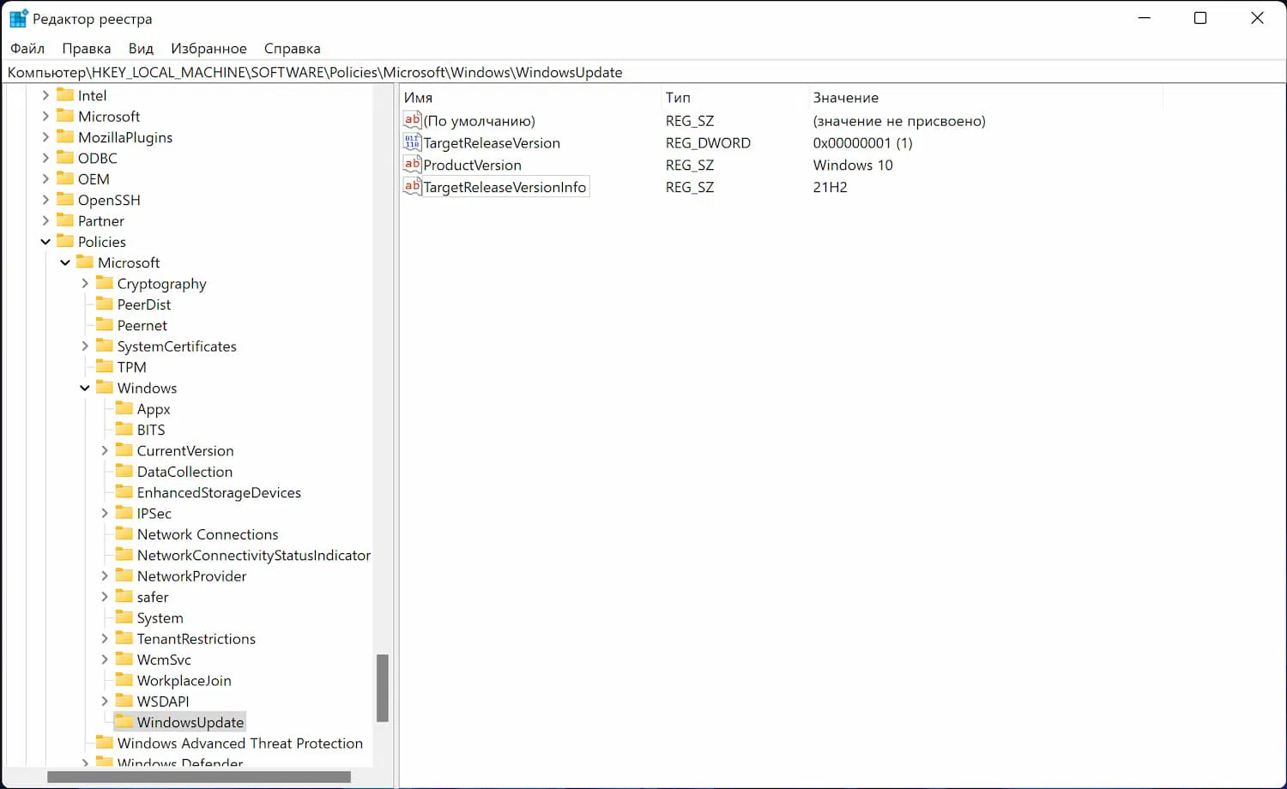
Task: Expand the Cryptography key
Action: coord(85,283)
